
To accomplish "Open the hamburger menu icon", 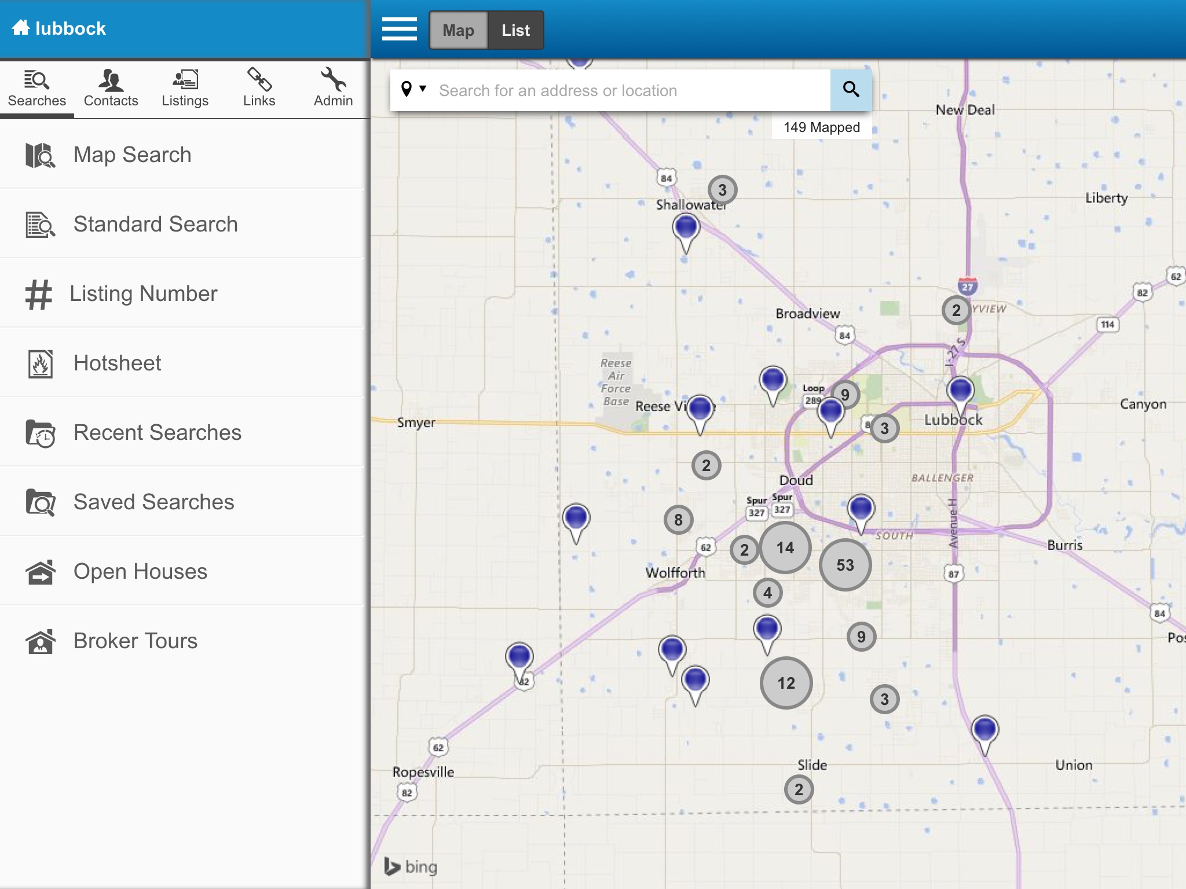I will pyautogui.click(x=399, y=29).
